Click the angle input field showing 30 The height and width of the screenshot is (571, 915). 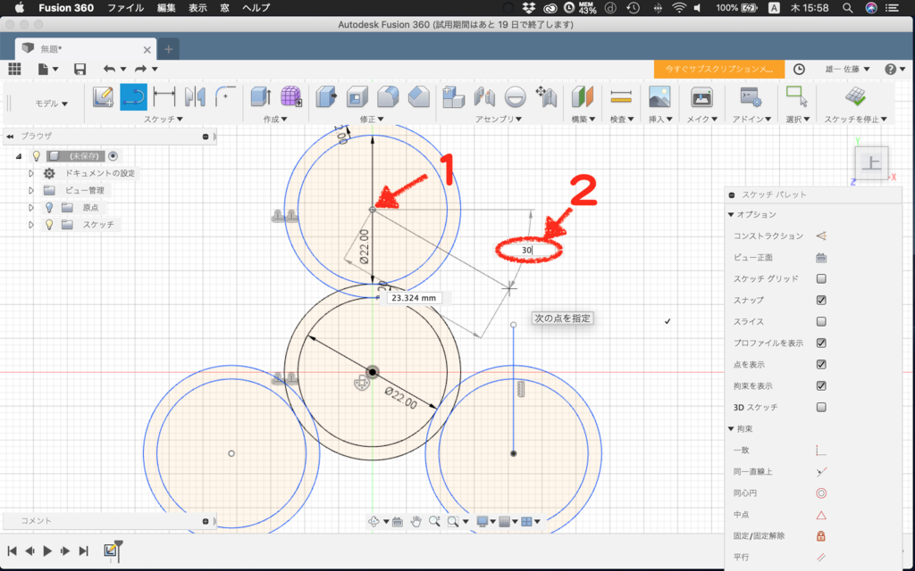pos(528,250)
